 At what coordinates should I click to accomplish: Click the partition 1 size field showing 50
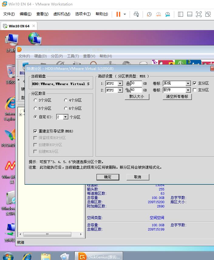pos(136,83)
